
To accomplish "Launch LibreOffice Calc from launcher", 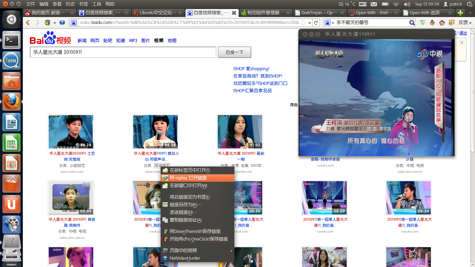I will coord(12,143).
